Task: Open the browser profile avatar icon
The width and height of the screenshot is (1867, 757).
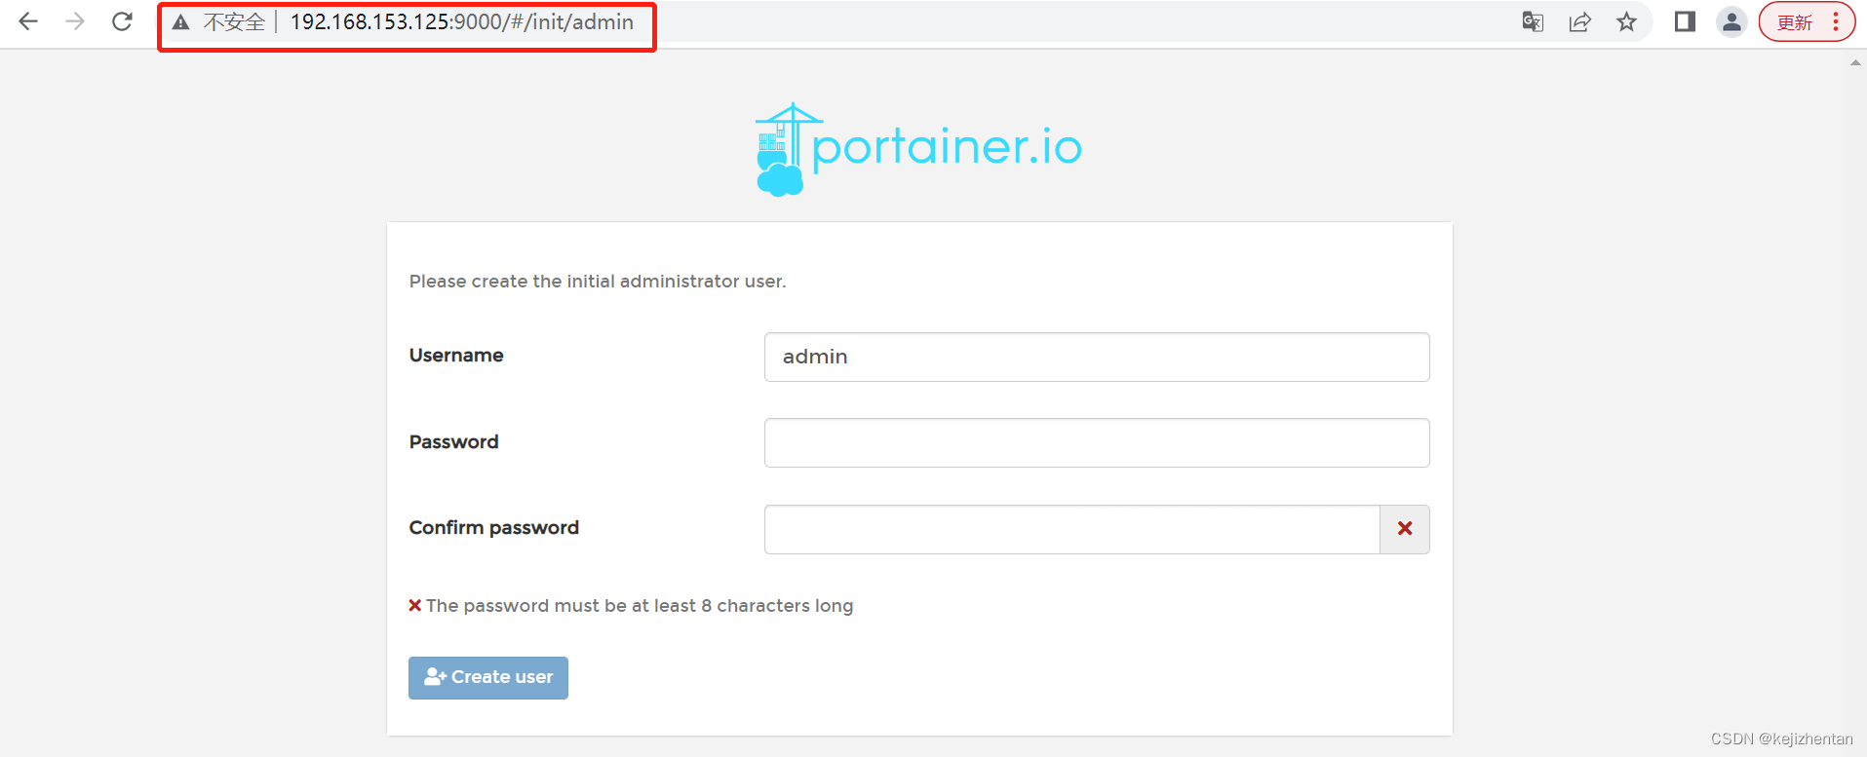Action: click(x=1731, y=21)
